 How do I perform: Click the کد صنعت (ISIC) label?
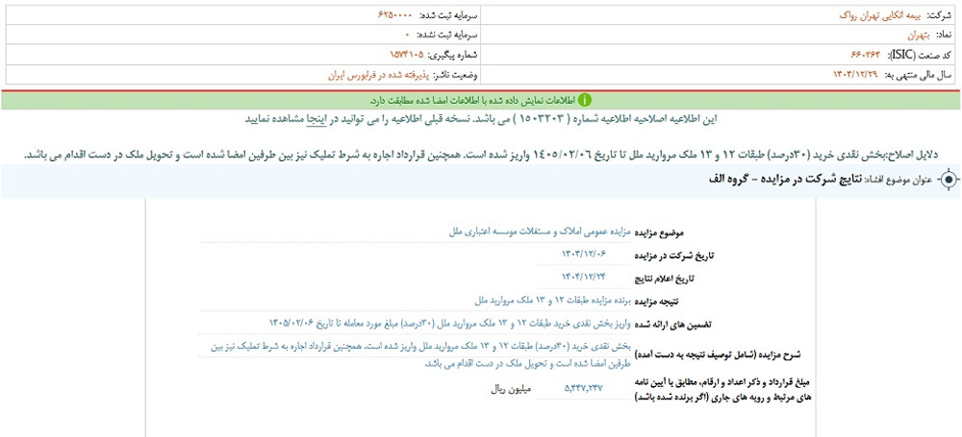point(919,55)
